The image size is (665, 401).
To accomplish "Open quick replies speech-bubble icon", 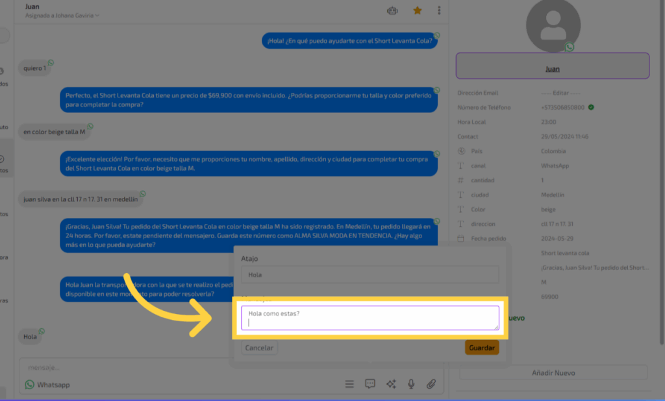I will coord(370,384).
